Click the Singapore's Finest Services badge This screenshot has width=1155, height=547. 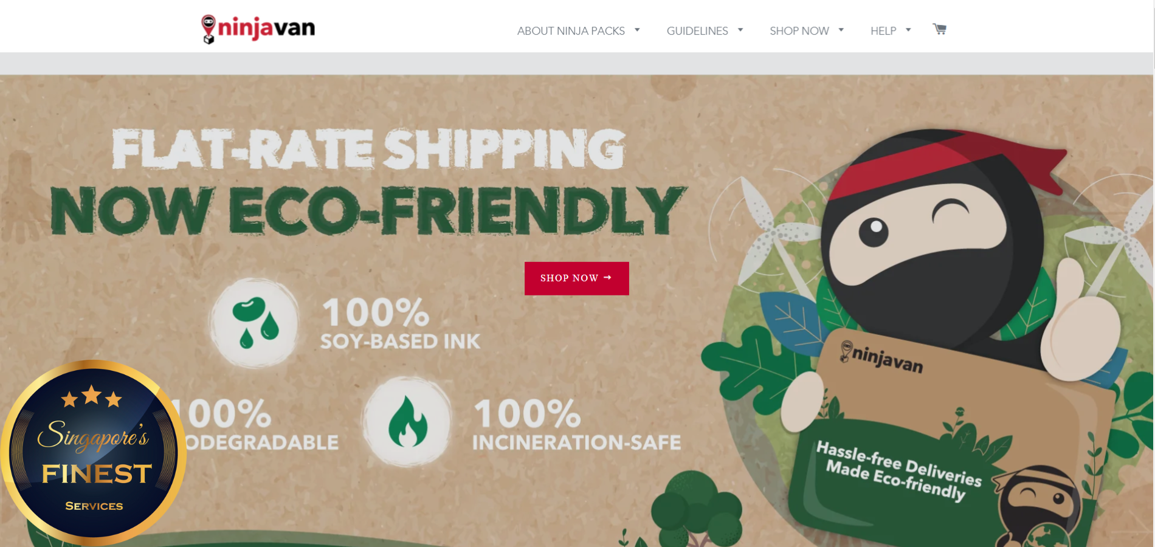pos(93,452)
